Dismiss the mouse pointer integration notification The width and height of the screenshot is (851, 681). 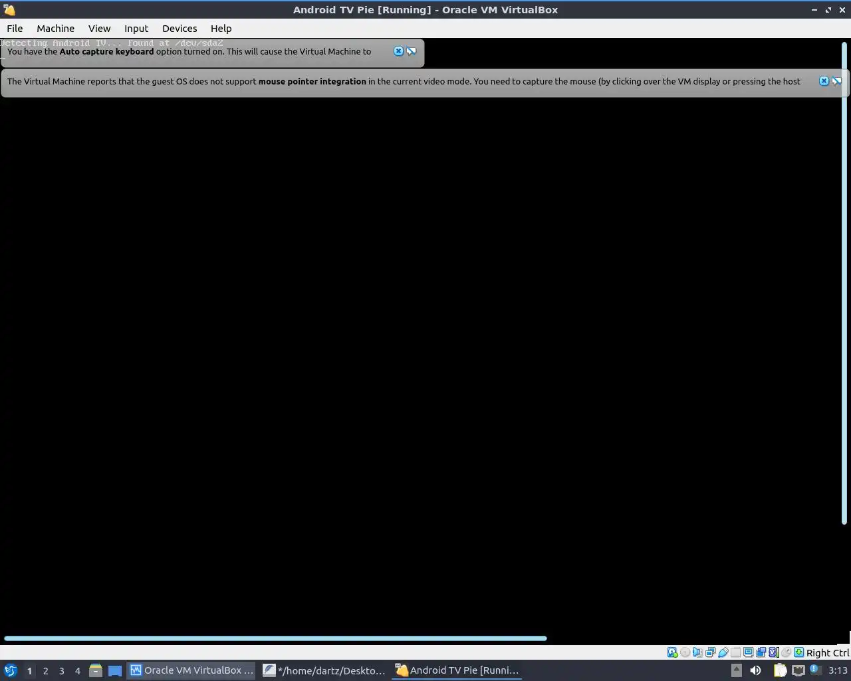pos(824,81)
